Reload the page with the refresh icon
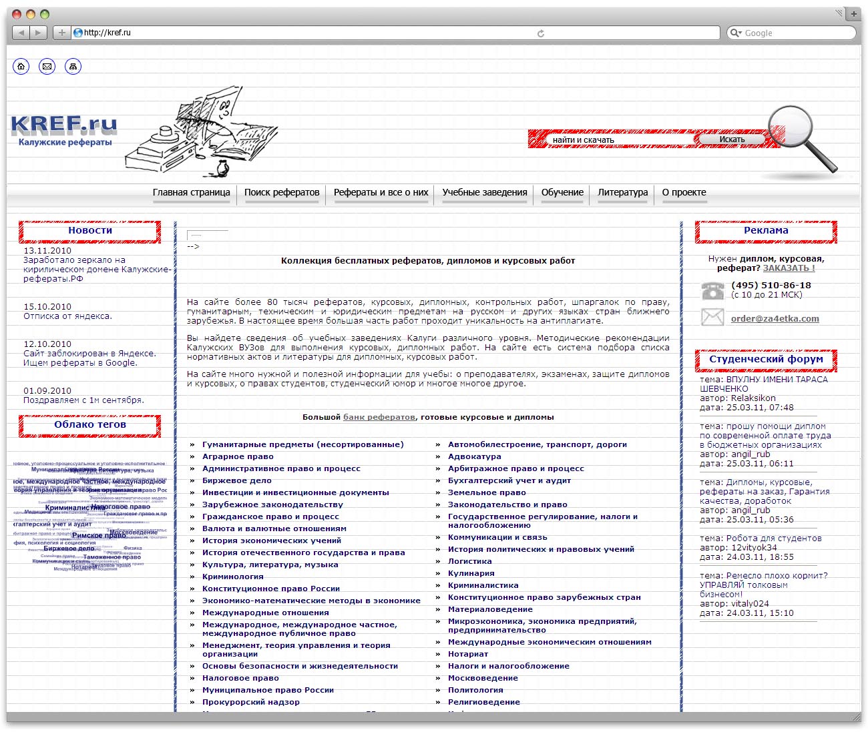 [541, 33]
